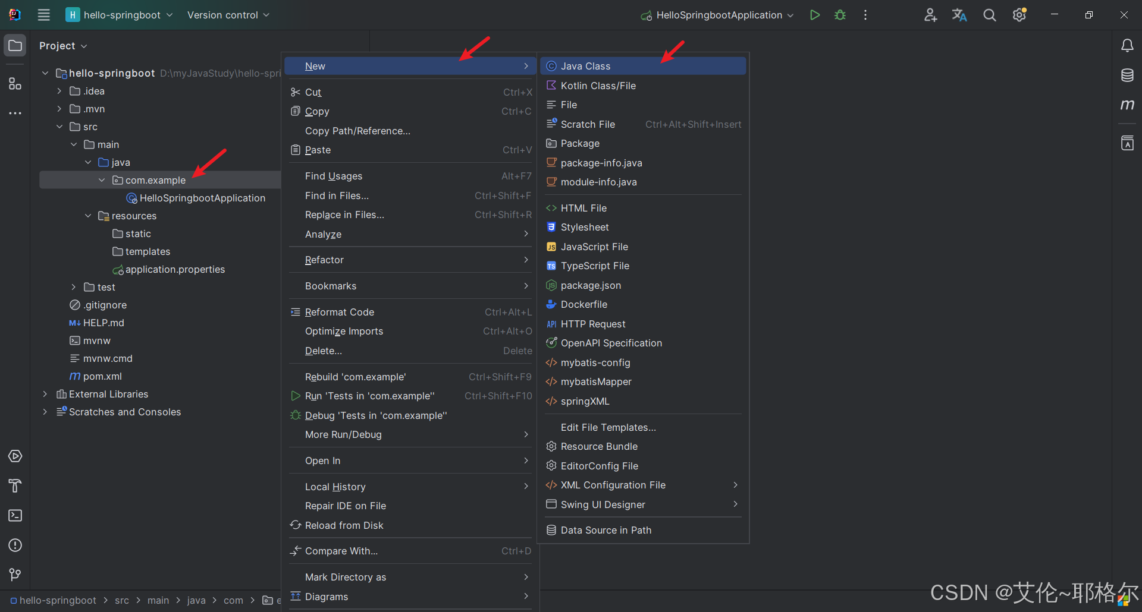Expand the .mvn folder

click(x=59, y=109)
